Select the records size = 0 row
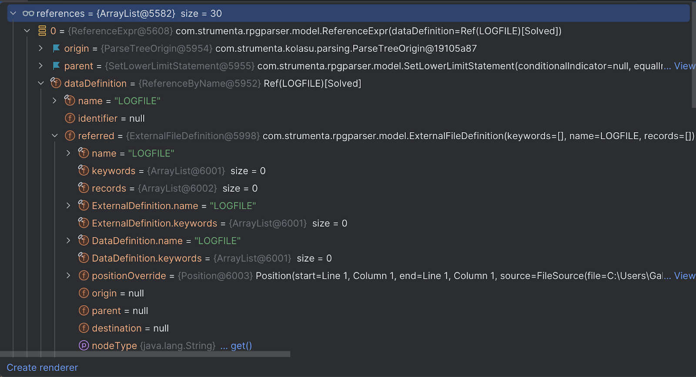This screenshot has width=696, height=377. (348, 188)
